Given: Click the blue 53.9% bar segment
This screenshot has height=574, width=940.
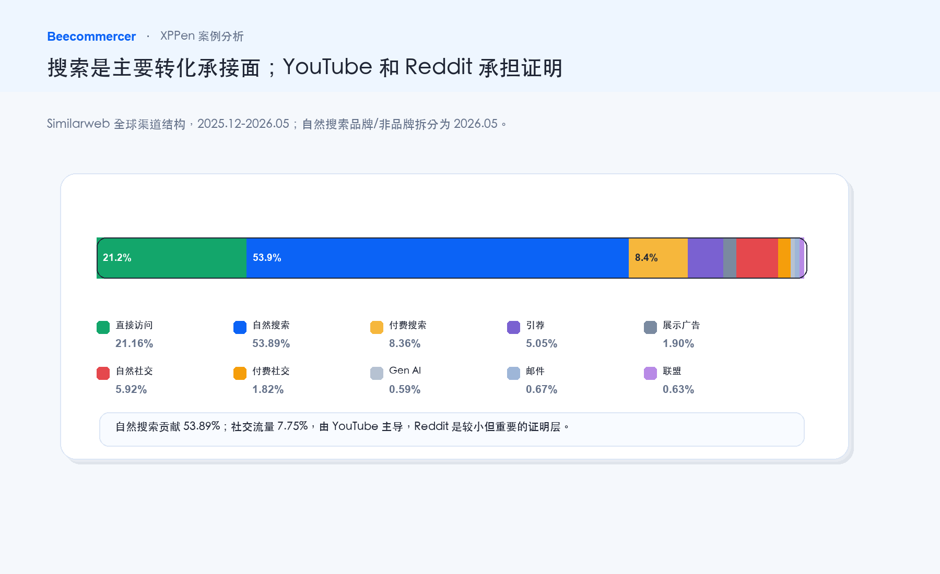Looking at the screenshot, I should [x=438, y=258].
